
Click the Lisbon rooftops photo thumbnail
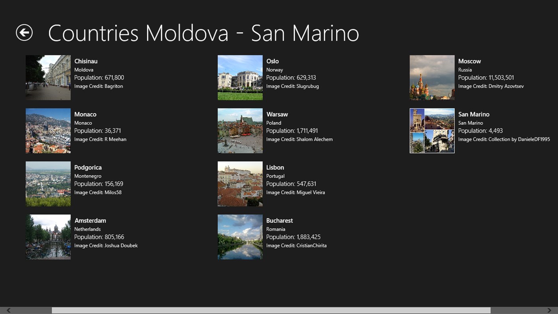240,184
